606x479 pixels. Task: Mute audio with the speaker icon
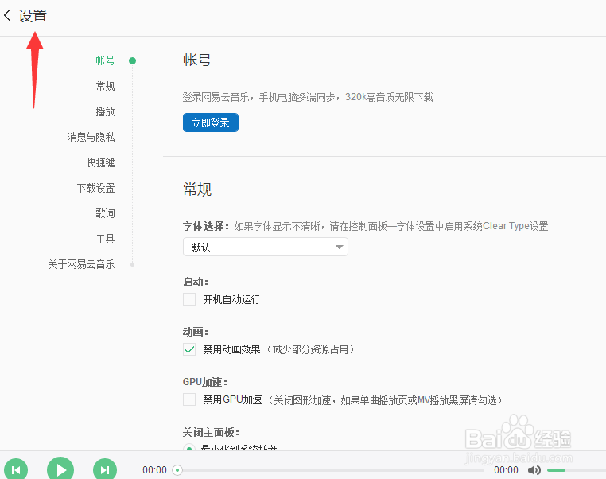pos(534,470)
